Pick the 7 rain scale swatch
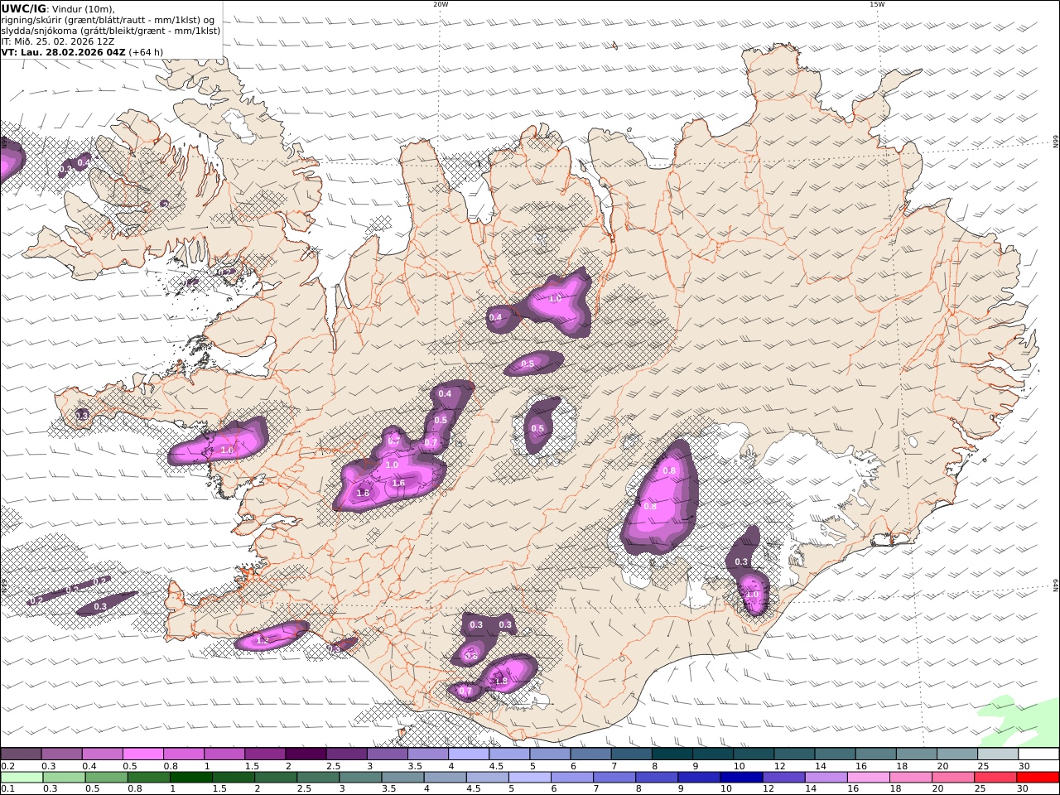The height and width of the screenshot is (795, 1060). pos(614,778)
